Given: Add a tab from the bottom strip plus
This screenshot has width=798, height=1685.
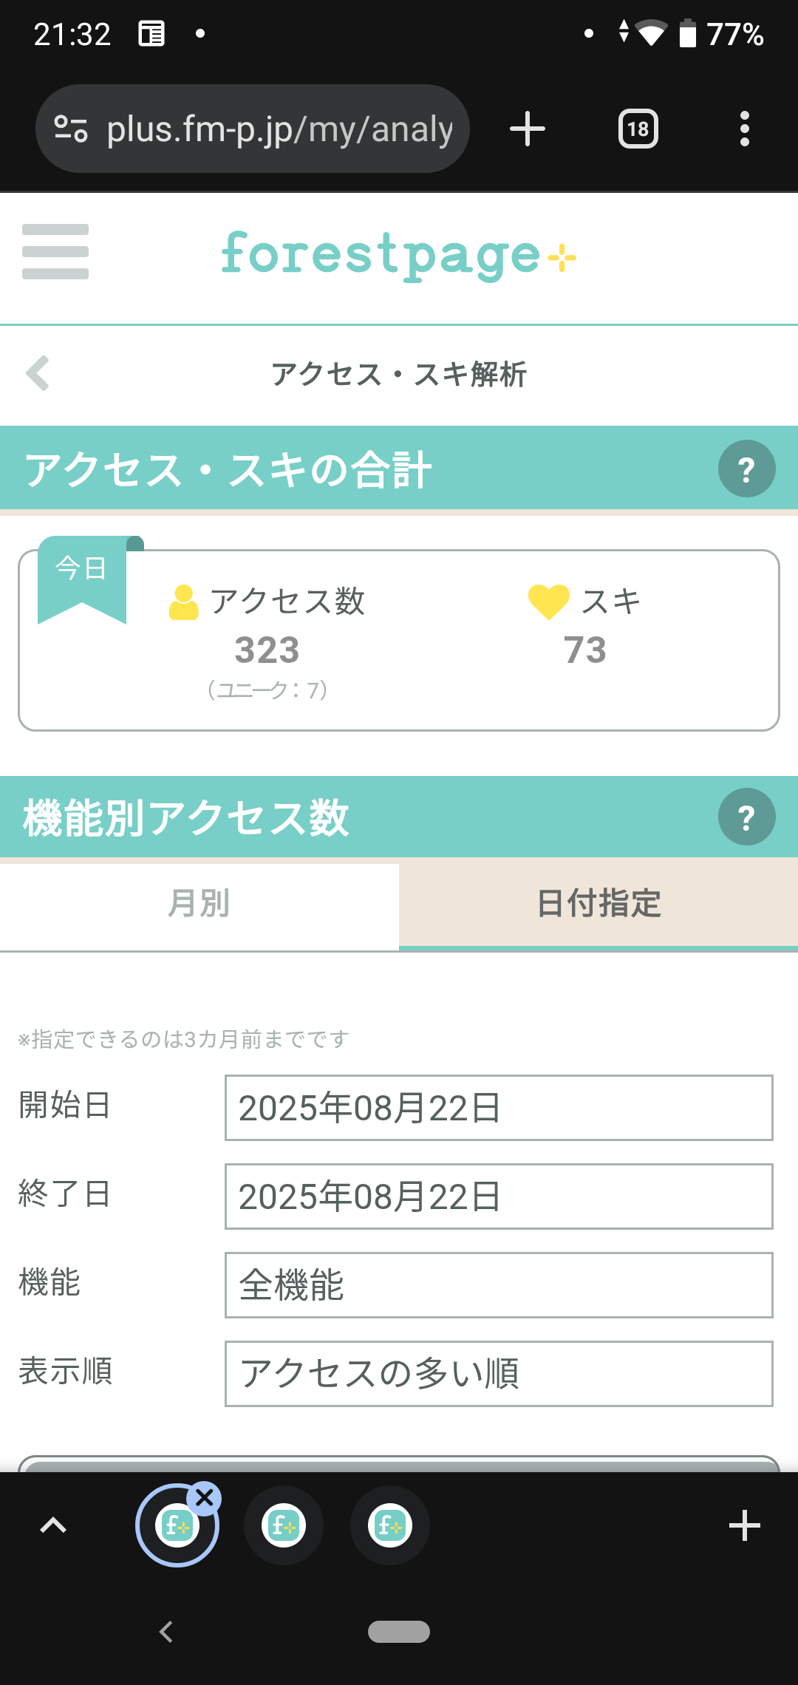Looking at the screenshot, I should pyautogui.click(x=744, y=1525).
